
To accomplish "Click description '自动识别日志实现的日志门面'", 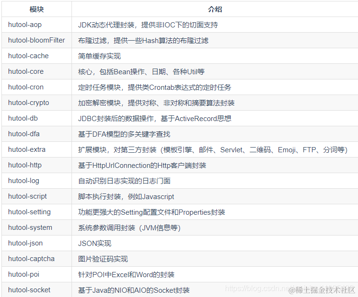I will click(x=125, y=181).
